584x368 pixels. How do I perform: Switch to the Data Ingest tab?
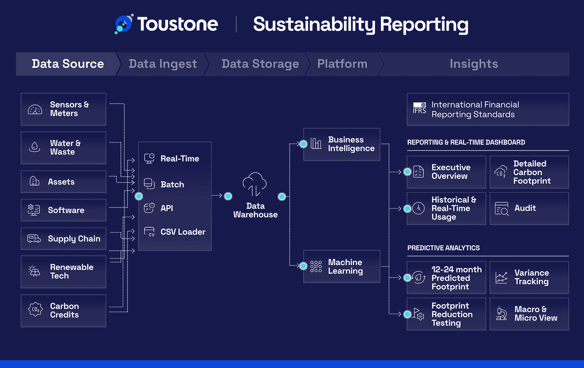(163, 64)
